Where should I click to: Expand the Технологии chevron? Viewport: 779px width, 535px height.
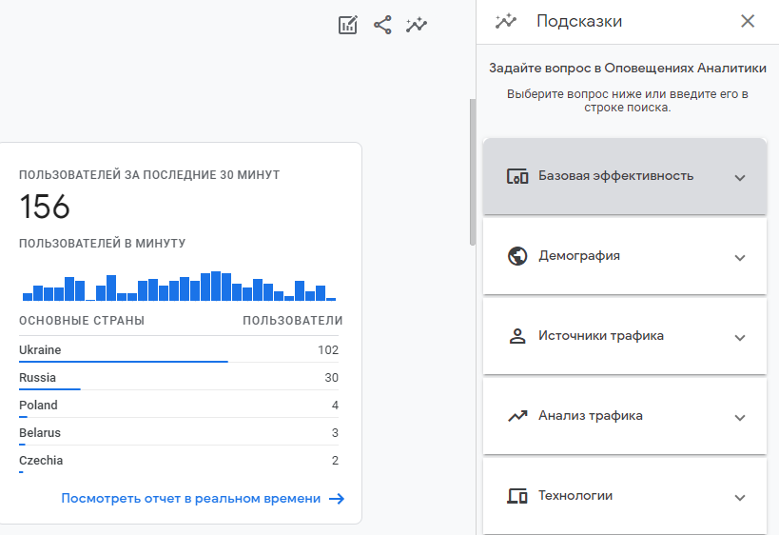click(x=740, y=498)
